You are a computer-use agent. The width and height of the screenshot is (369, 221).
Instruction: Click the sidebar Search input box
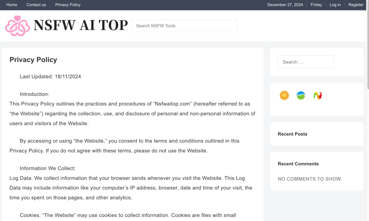[306, 62]
